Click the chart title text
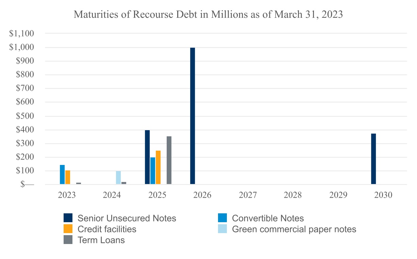 pyautogui.click(x=208, y=15)
